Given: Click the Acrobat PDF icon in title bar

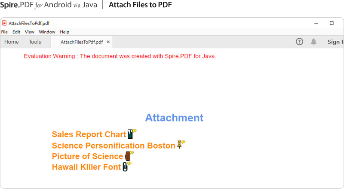Looking at the screenshot, I should click(4, 23).
